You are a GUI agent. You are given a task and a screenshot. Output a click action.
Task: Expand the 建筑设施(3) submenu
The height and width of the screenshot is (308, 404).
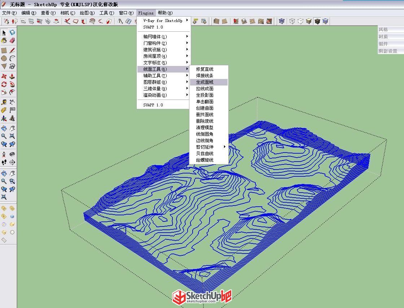(164, 50)
